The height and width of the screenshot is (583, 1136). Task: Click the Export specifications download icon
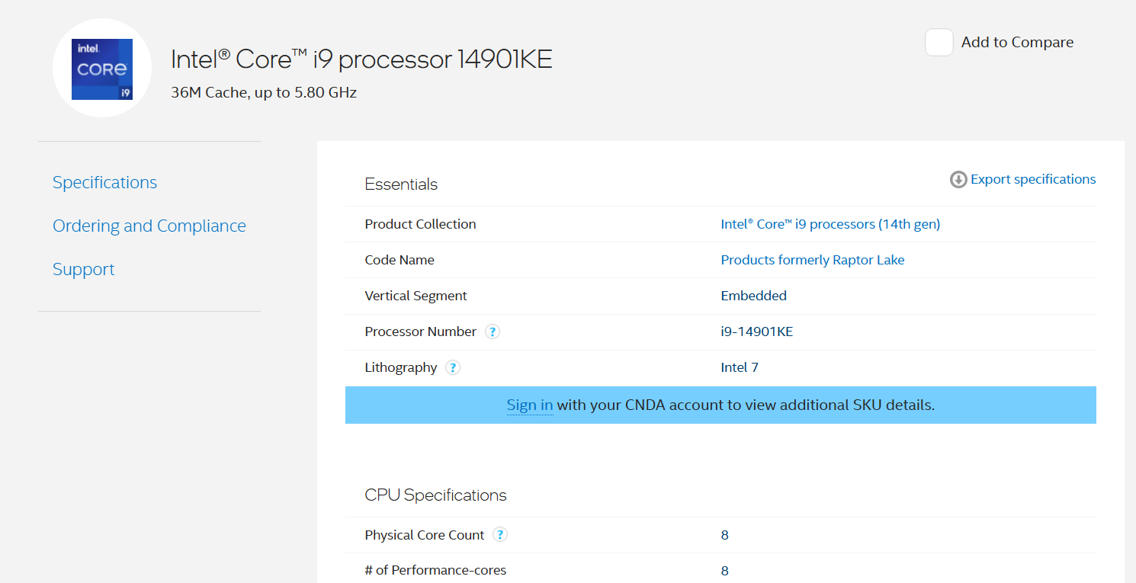[x=958, y=179]
